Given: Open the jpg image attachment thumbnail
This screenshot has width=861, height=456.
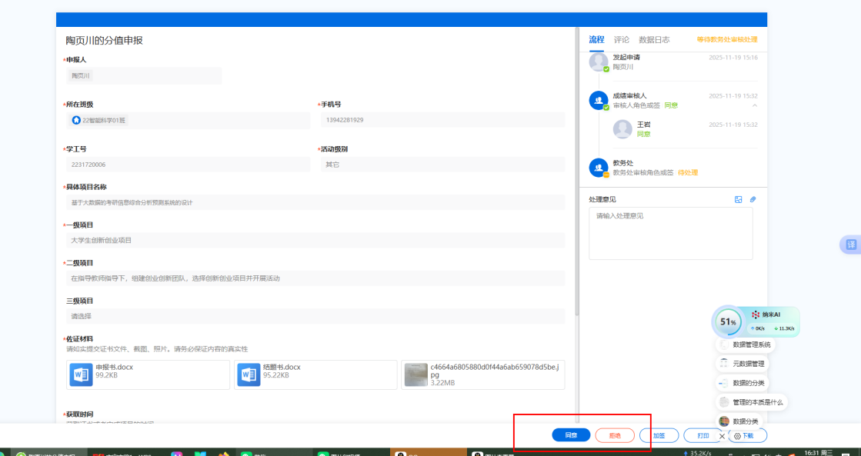Looking at the screenshot, I should click(x=415, y=374).
